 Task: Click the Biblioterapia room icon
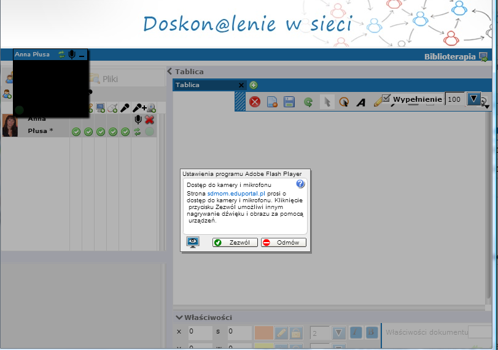pyautogui.click(x=483, y=57)
